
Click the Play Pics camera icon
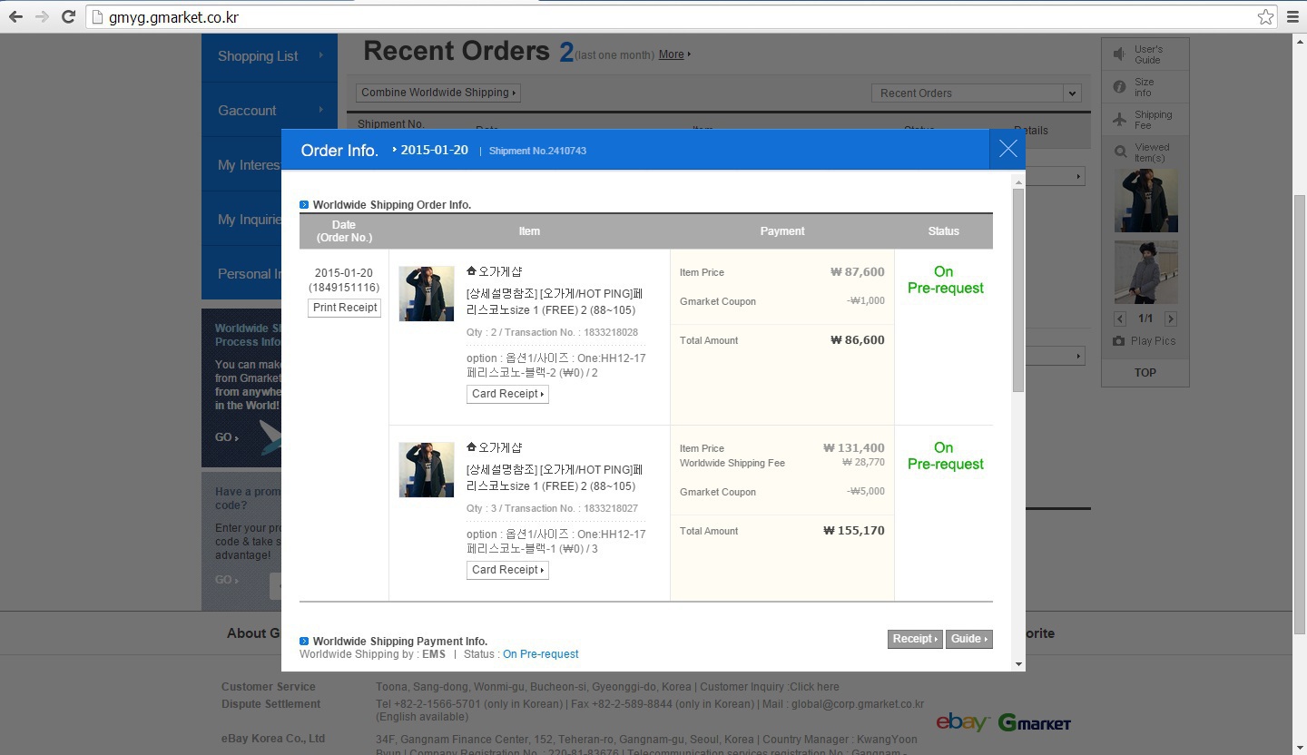point(1119,341)
